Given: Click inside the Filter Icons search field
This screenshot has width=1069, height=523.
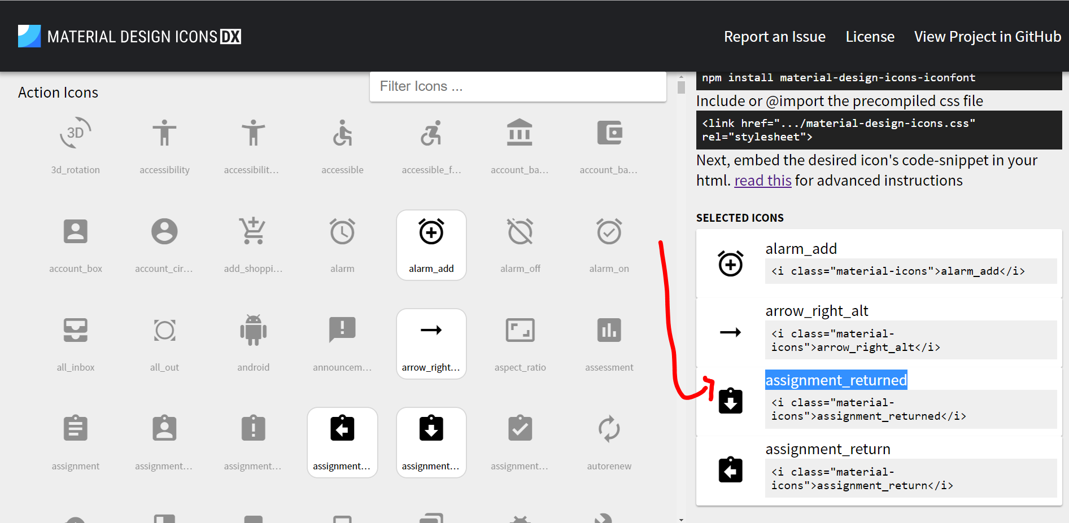Looking at the screenshot, I should point(517,86).
